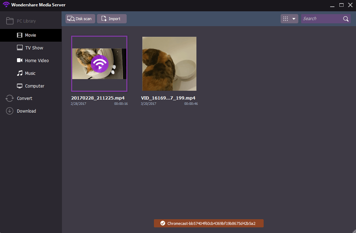Open the Home Video section
The width and height of the screenshot is (356, 233).
coord(31,60)
